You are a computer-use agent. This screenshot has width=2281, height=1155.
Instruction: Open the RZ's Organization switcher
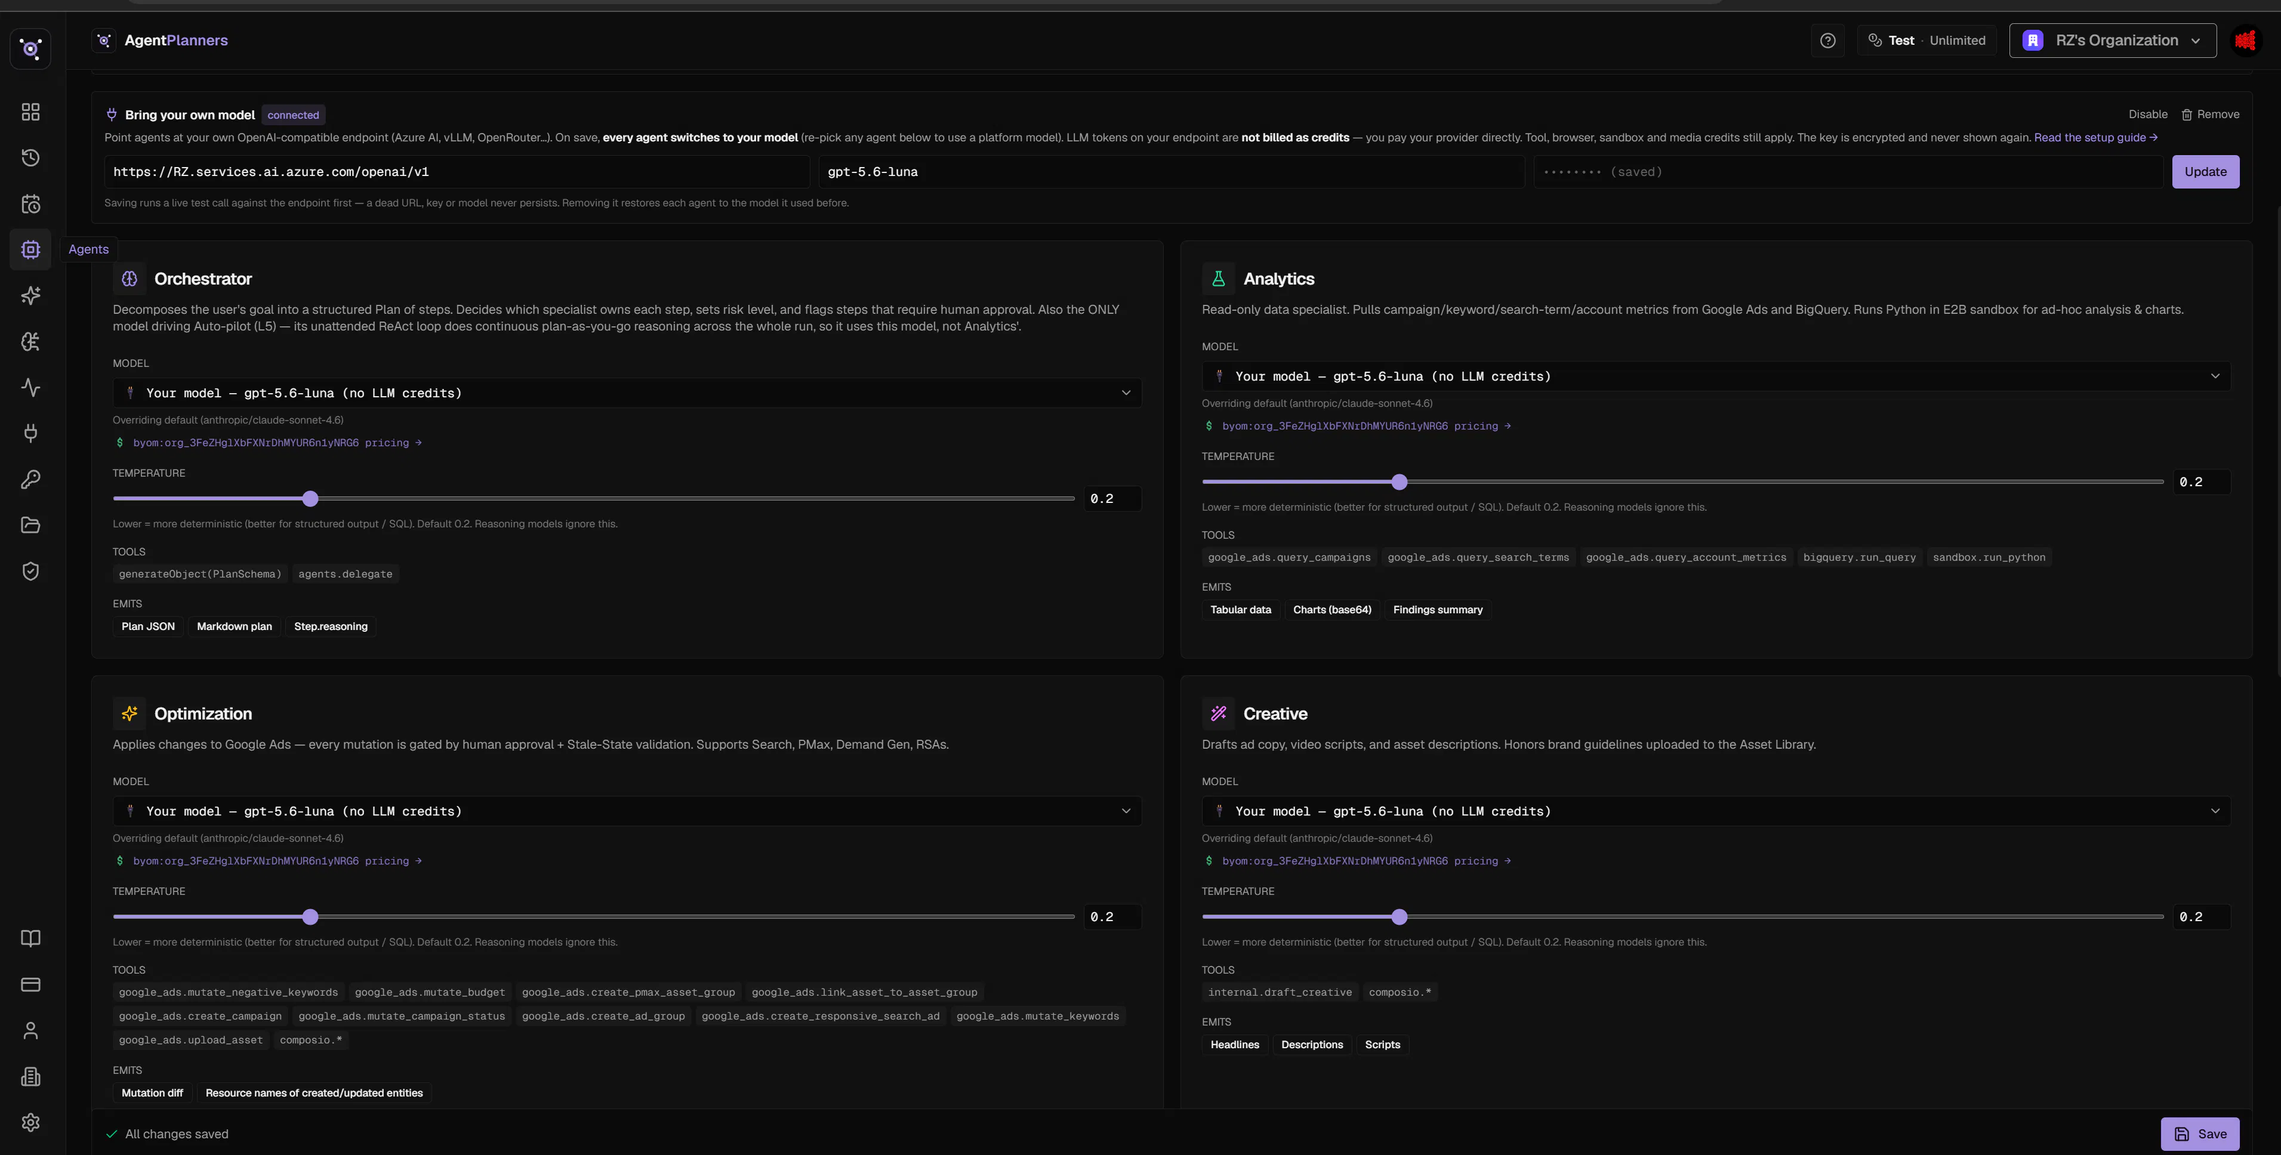click(x=2113, y=41)
